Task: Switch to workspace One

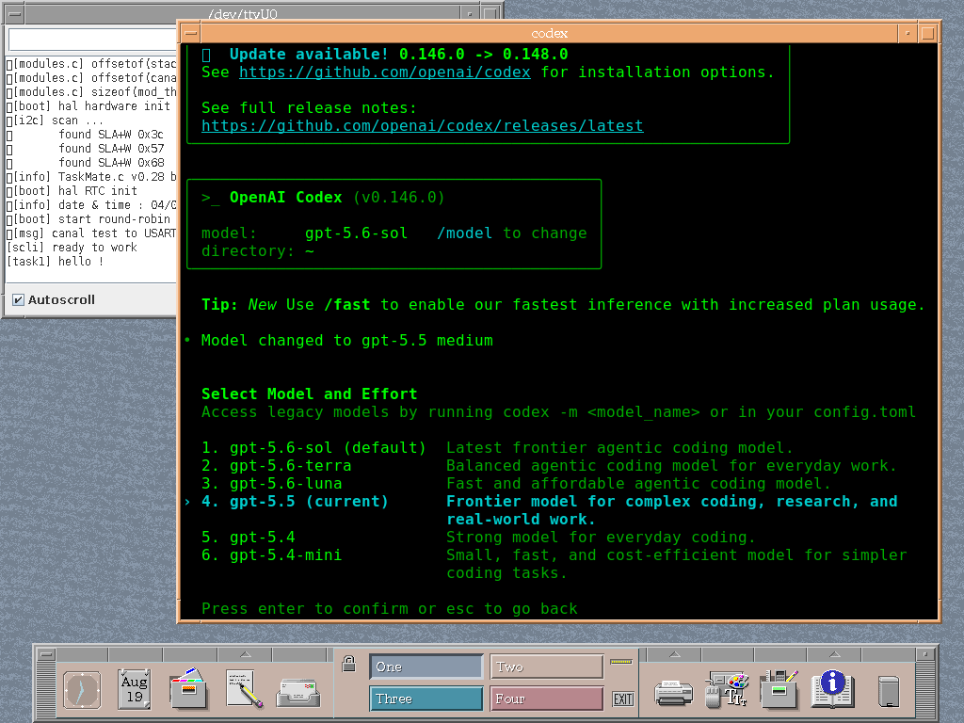Action: click(x=426, y=667)
